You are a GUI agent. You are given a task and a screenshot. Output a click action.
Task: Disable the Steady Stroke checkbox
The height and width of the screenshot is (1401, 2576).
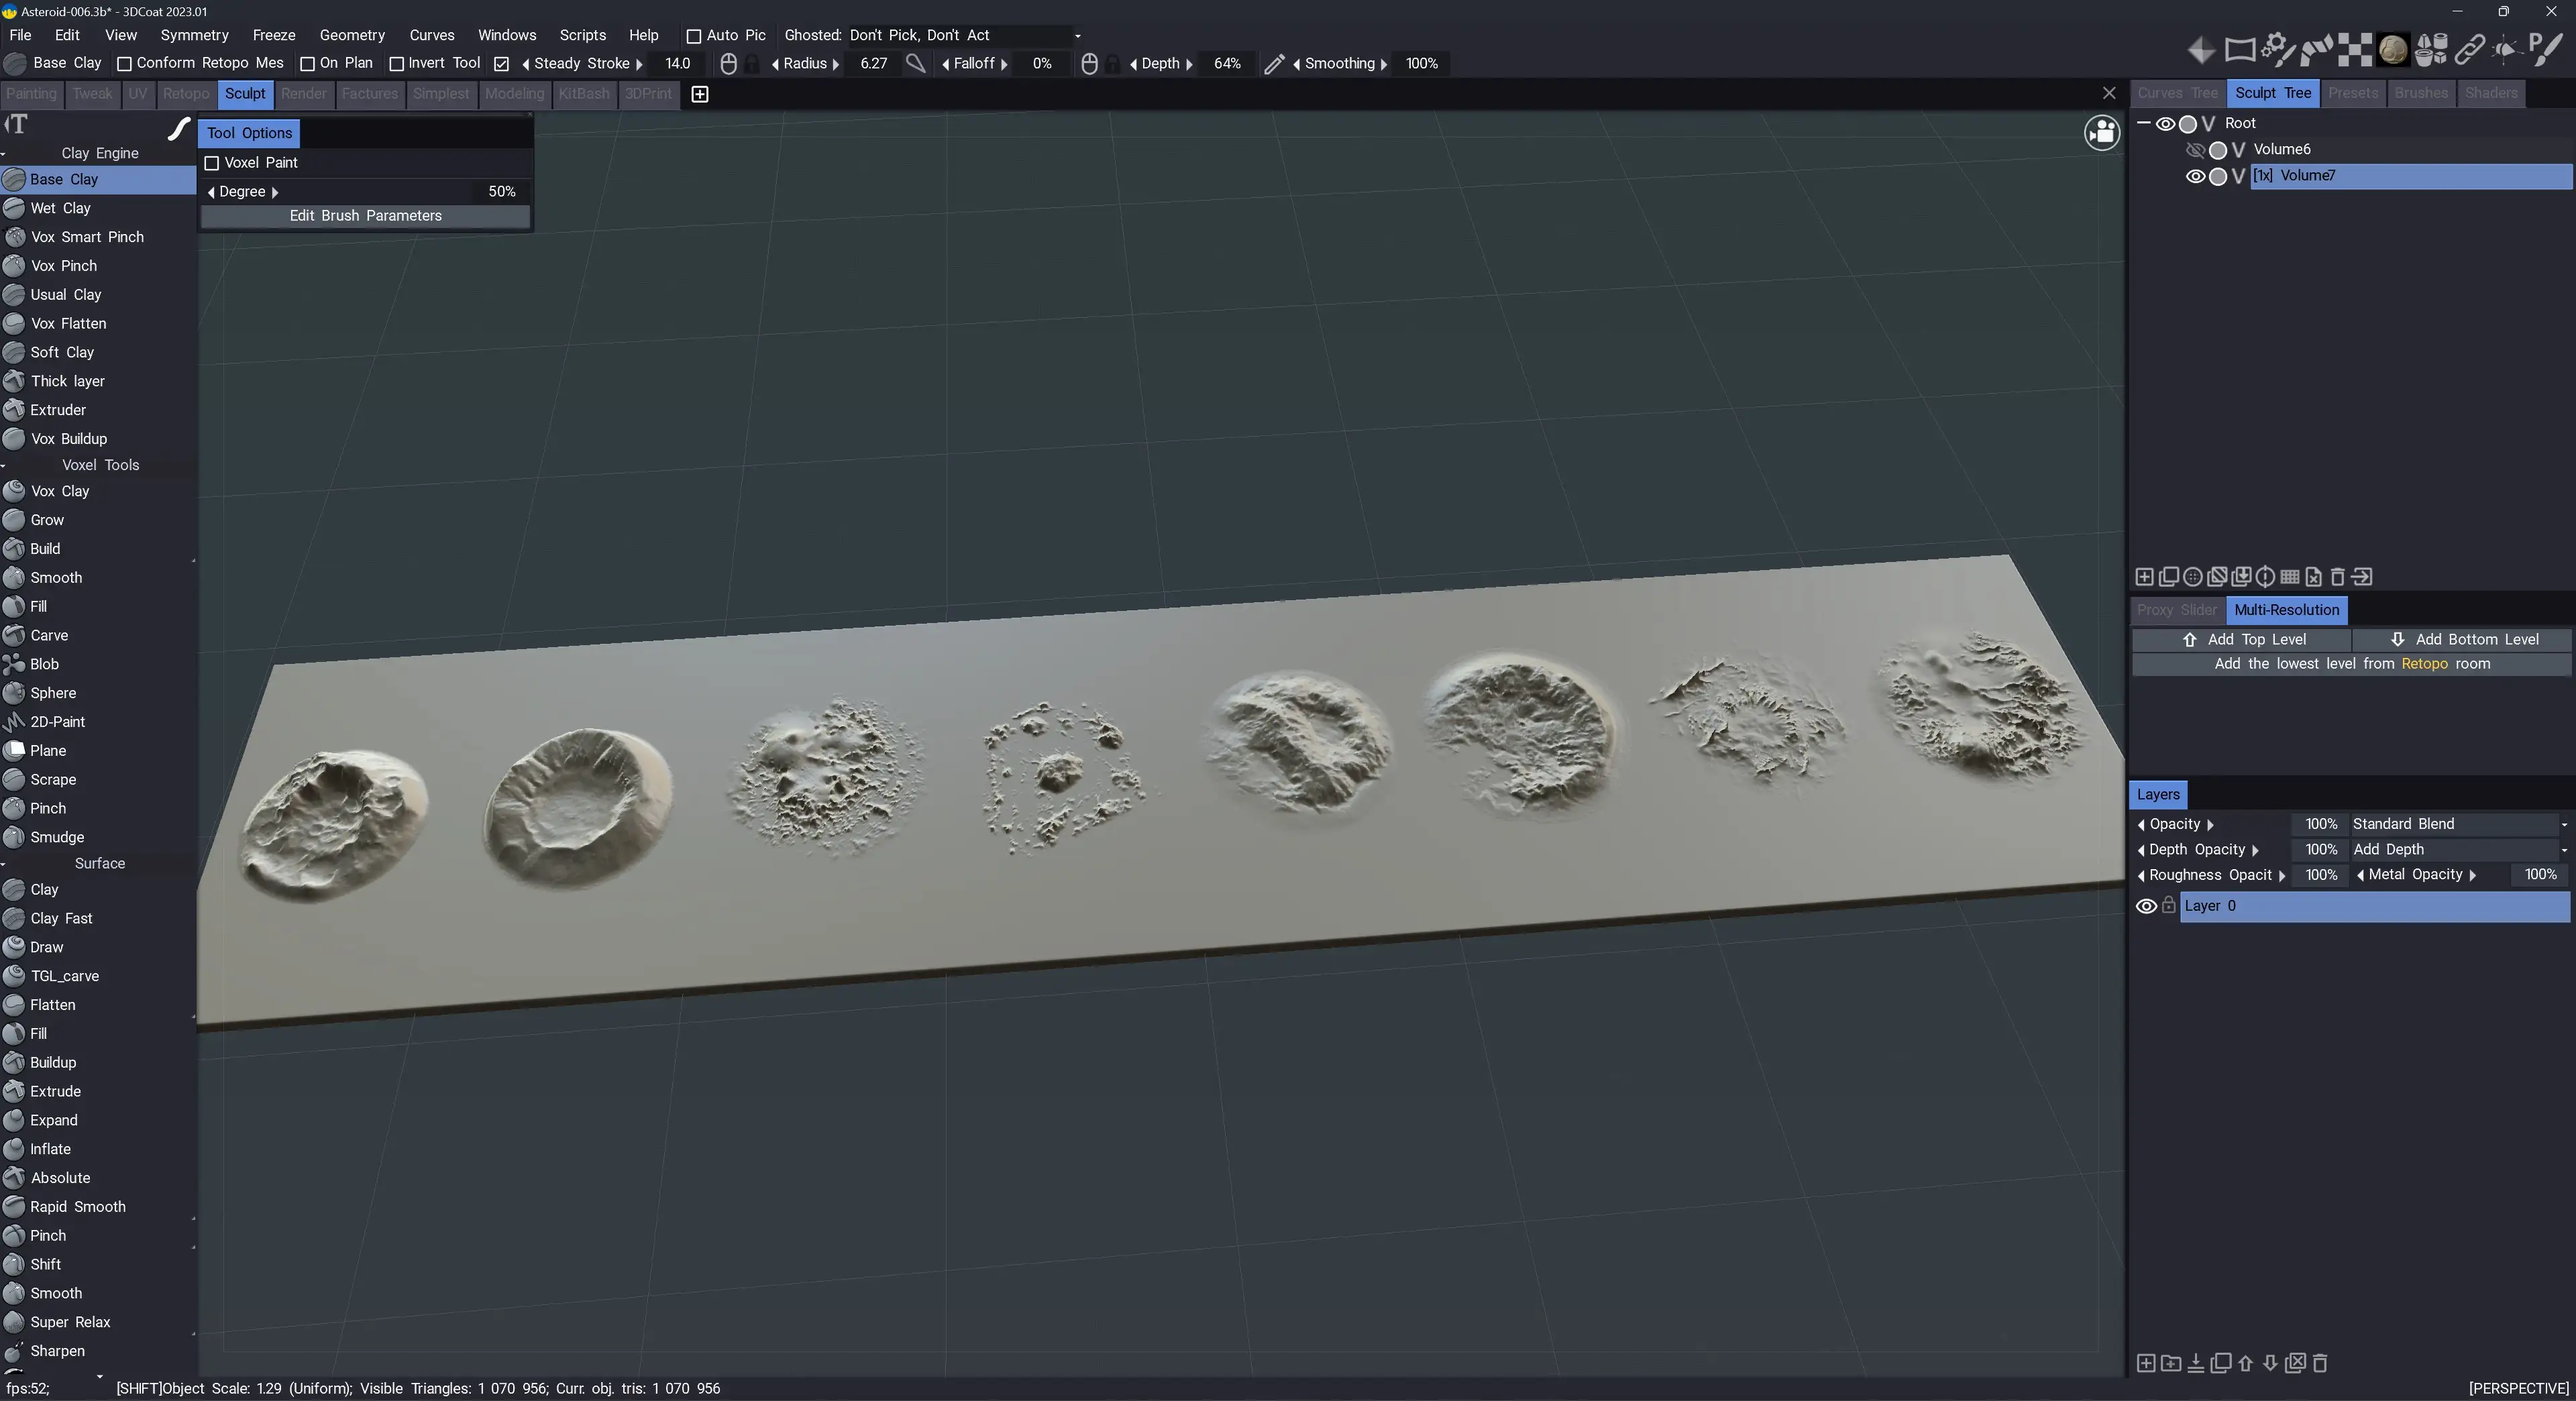502,64
